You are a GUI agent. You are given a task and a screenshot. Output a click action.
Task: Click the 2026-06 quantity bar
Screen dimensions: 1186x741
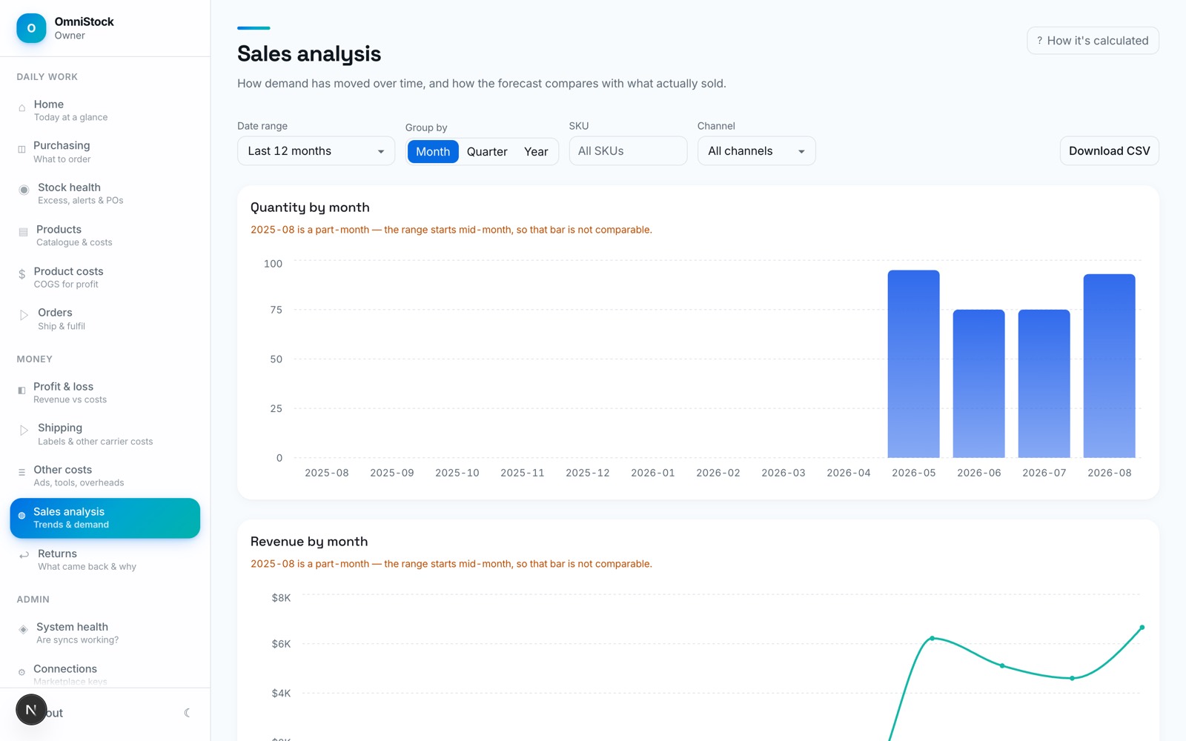click(978, 383)
